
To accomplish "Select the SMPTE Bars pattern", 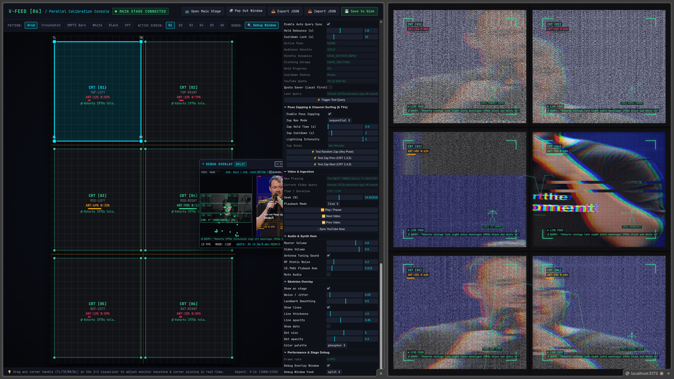I will coord(76,25).
